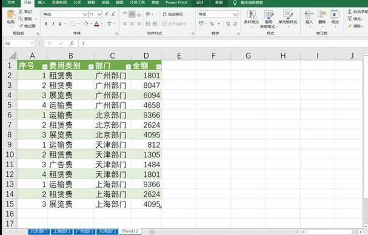368x235 pixels.
Task: Open Cell Styles (单元格样式) gallery
Action: tap(288, 19)
